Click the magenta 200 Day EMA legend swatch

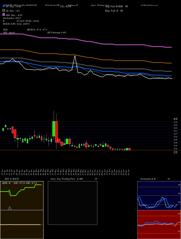click(x=4, y=14)
